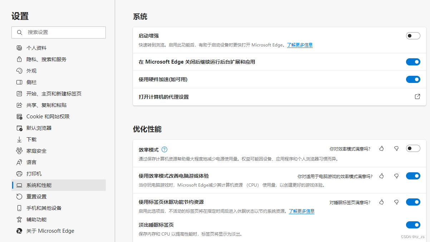
Task: Open 打开计算机的代理设置 row
Action: click(279, 97)
